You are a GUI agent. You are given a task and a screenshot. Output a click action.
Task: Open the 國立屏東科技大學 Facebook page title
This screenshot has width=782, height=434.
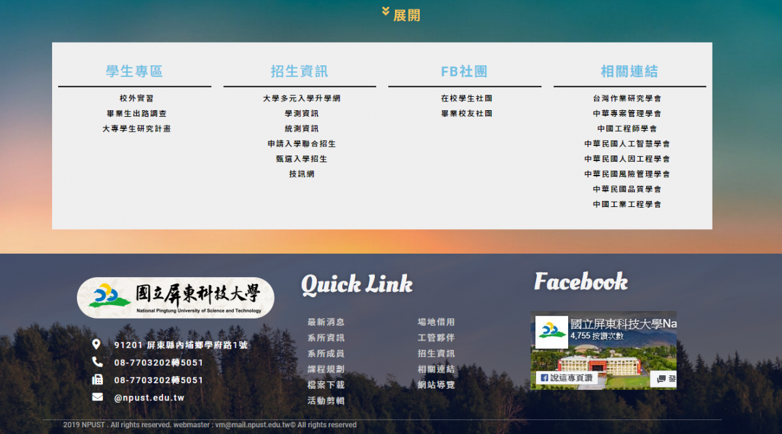pos(622,324)
